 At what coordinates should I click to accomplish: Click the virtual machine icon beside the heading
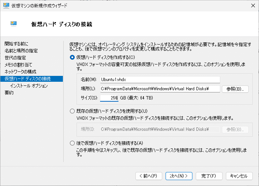[x=14, y=24]
